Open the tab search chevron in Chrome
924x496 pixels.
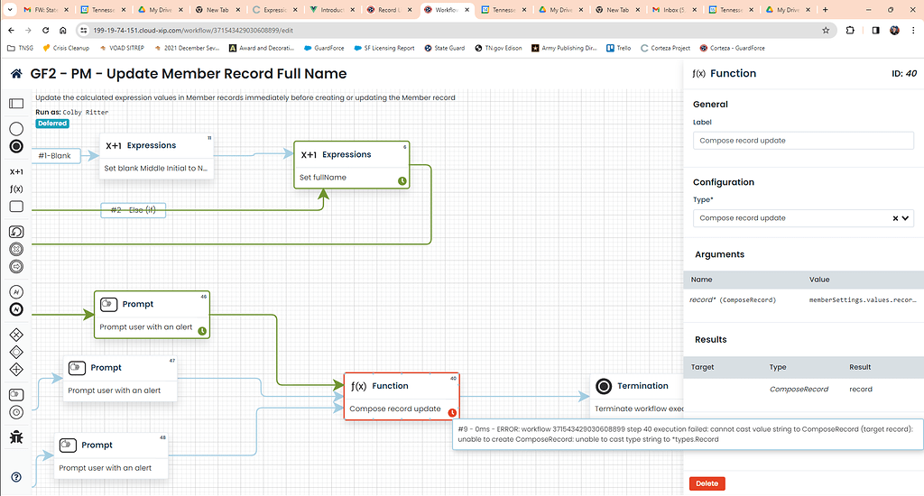(10, 9)
